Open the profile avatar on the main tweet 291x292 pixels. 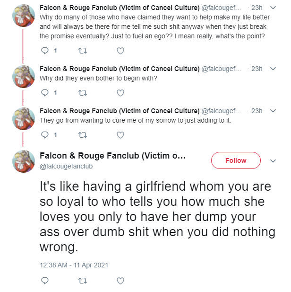[x=24, y=161]
